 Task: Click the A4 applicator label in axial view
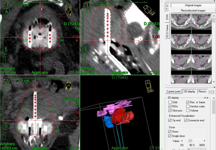pyautogui.click(x=62, y=41)
